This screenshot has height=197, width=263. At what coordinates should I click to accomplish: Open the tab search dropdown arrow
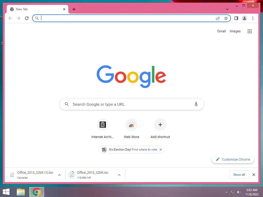coord(227,9)
